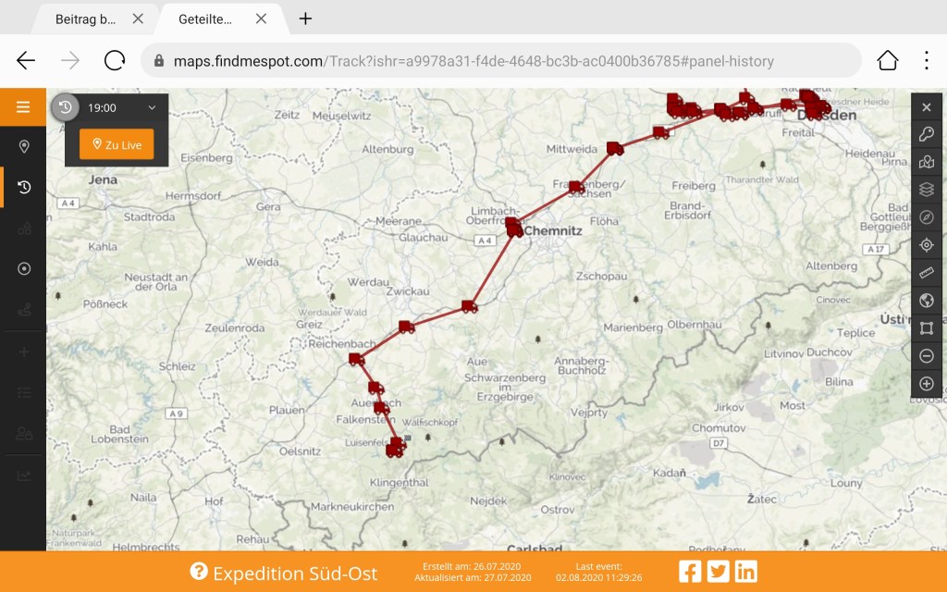Open a new browser tab
This screenshot has height=592, width=947.
tap(305, 18)
